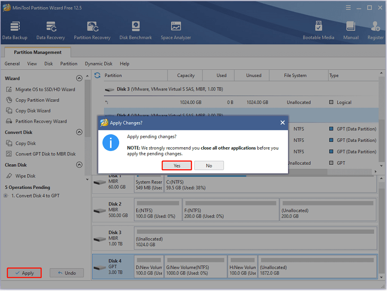Open the Help menu

(x=125, y=64)
